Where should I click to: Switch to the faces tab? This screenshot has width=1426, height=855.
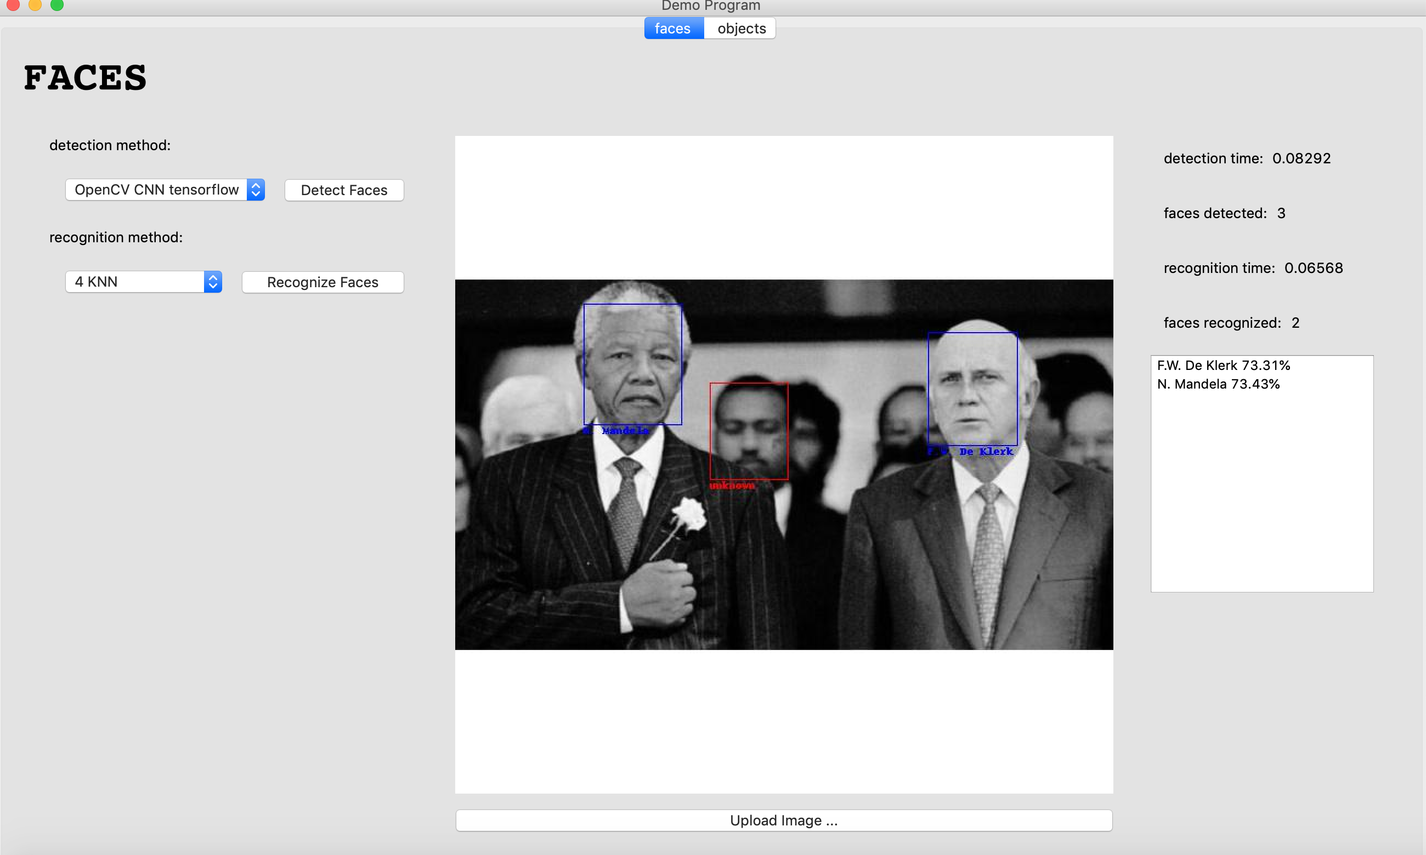pos(672,27)
